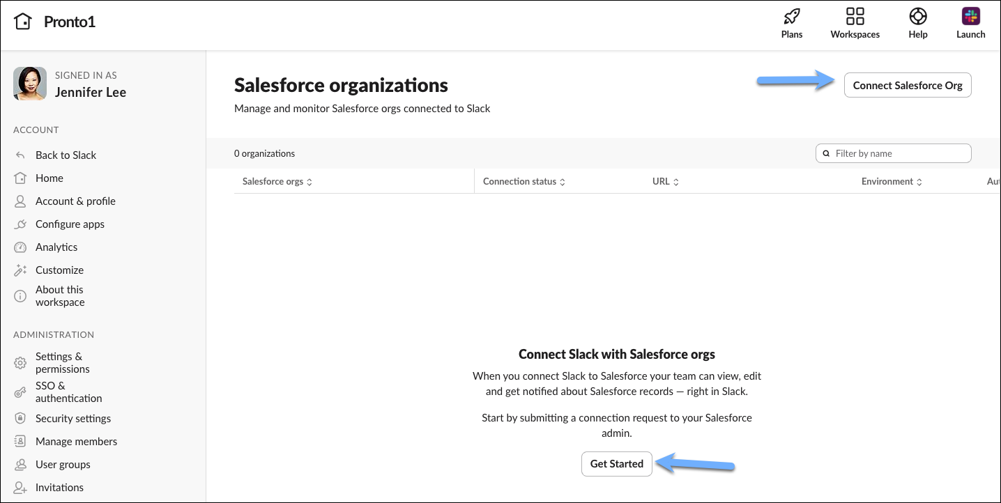Click the Manage members sidebar icon

(20, 441)
